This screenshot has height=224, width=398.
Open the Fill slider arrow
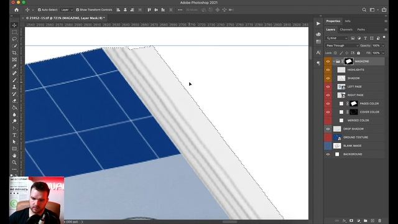click(x=383, y=53)
